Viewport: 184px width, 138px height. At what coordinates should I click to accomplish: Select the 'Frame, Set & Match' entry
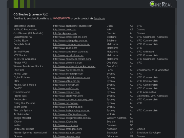(25, 85)
